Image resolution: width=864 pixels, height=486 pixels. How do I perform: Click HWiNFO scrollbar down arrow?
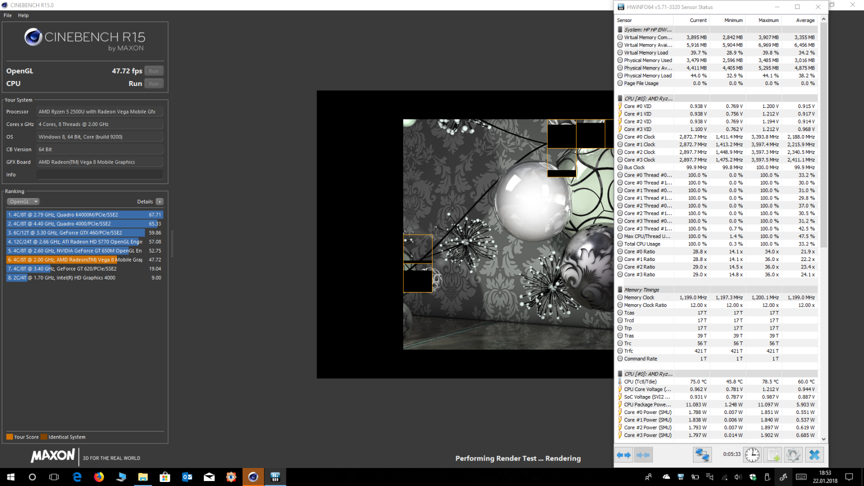pos(823,439)
